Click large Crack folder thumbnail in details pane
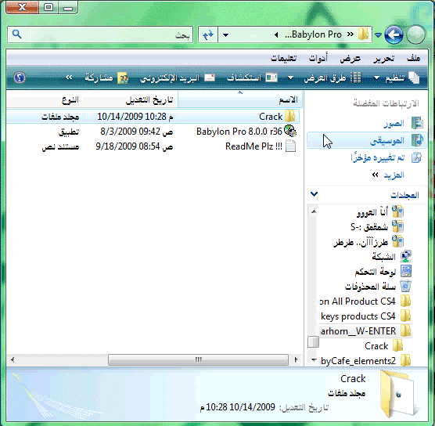The width and height of the screenshot is (435, 426). click(398, 394)
